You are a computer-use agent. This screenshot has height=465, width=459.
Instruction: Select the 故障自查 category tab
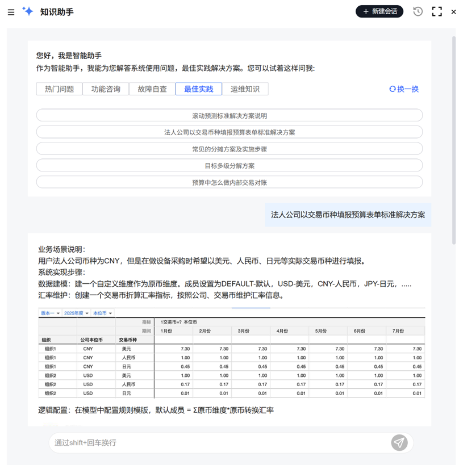click(152, 89)
